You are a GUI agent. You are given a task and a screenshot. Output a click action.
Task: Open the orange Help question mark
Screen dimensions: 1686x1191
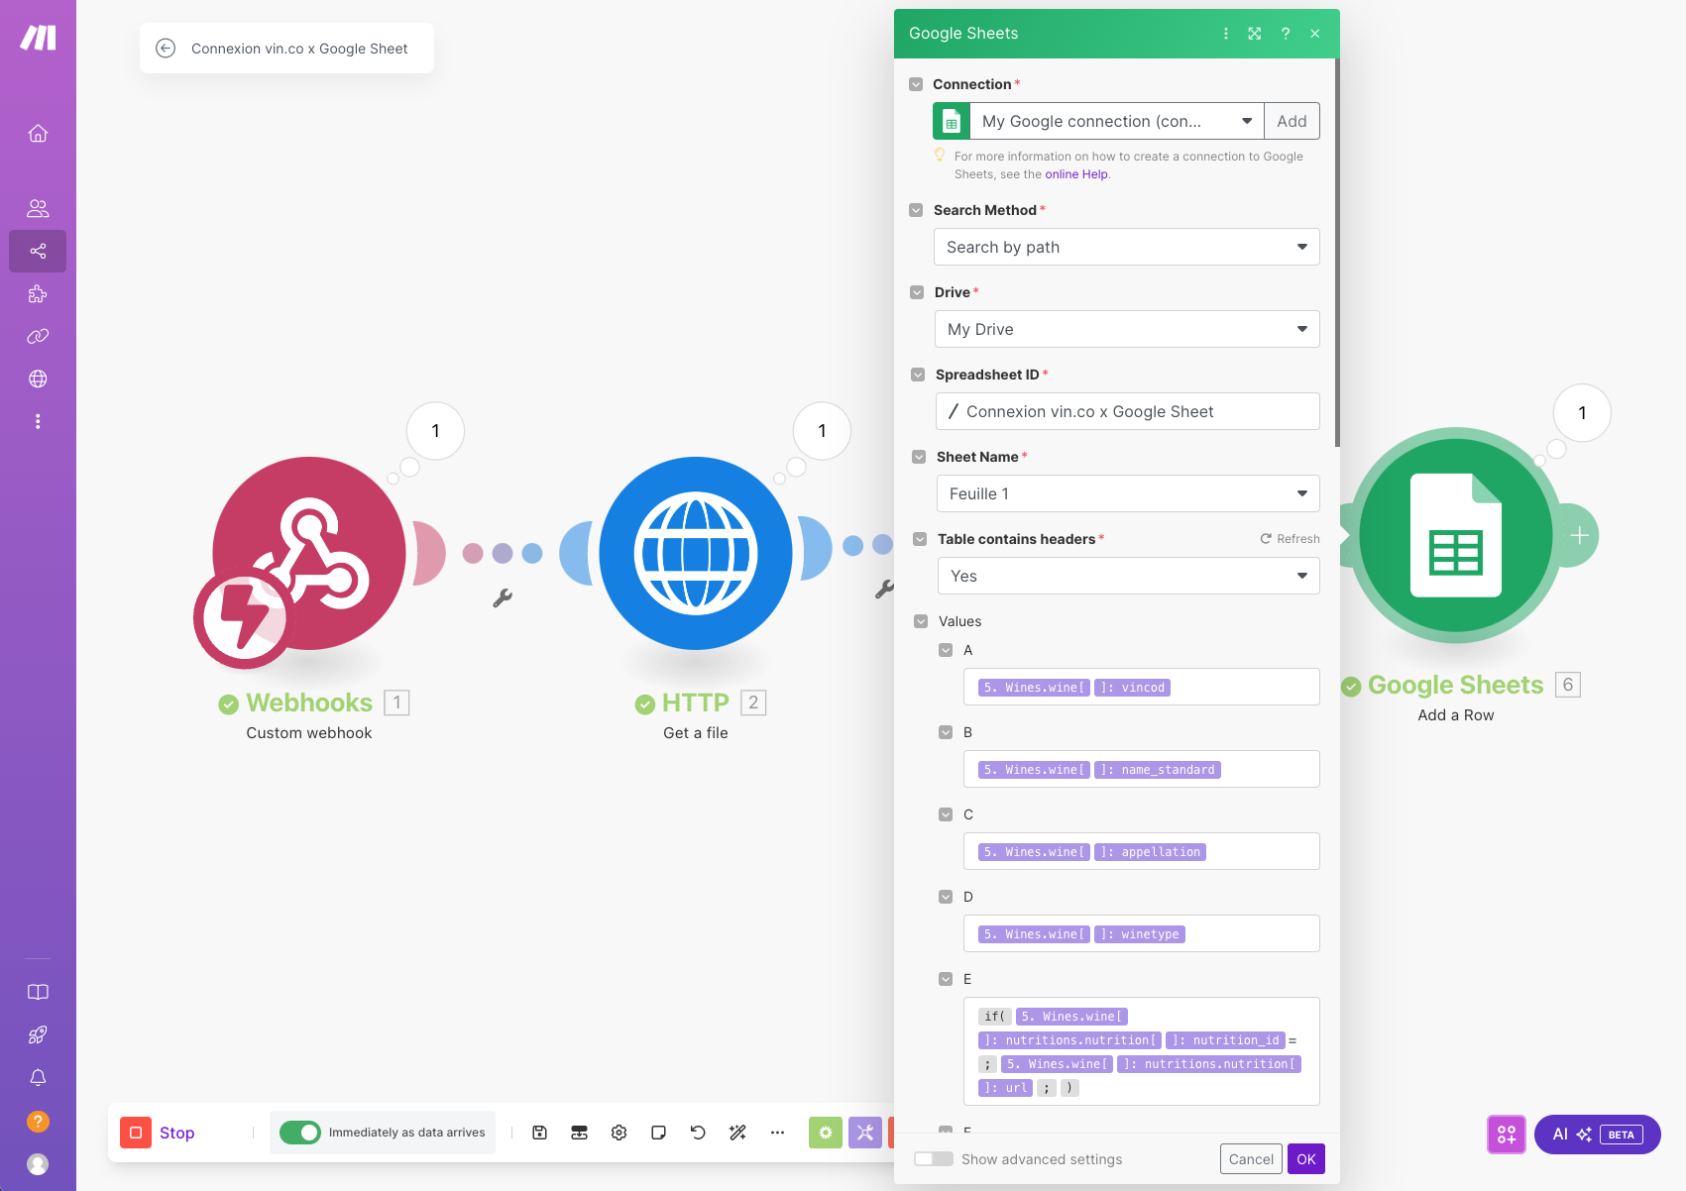click(38, 1122)
